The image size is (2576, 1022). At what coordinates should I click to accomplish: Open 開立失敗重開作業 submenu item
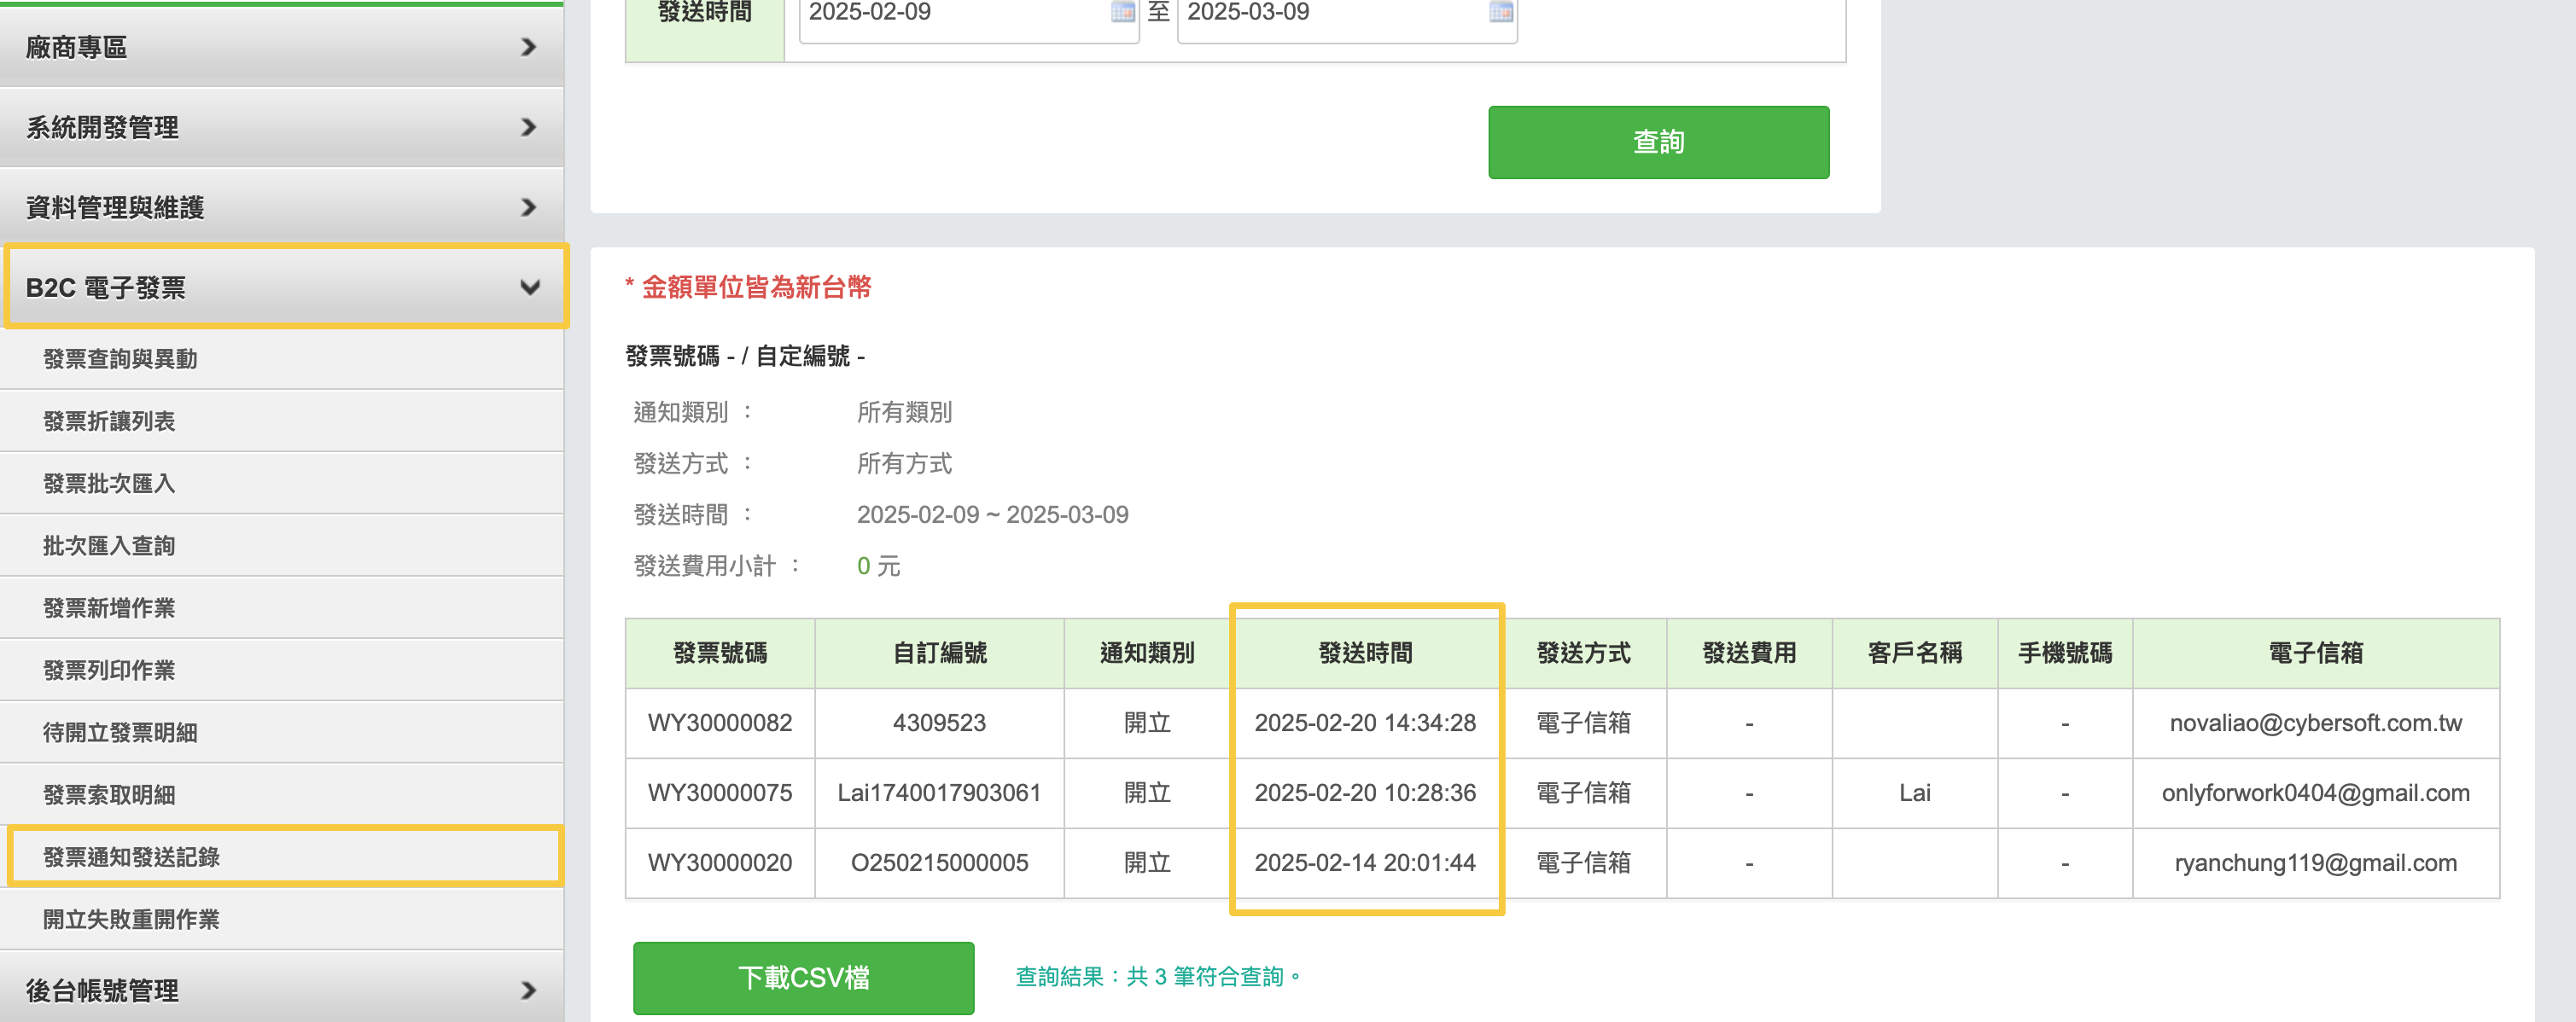tap(282, 919)
